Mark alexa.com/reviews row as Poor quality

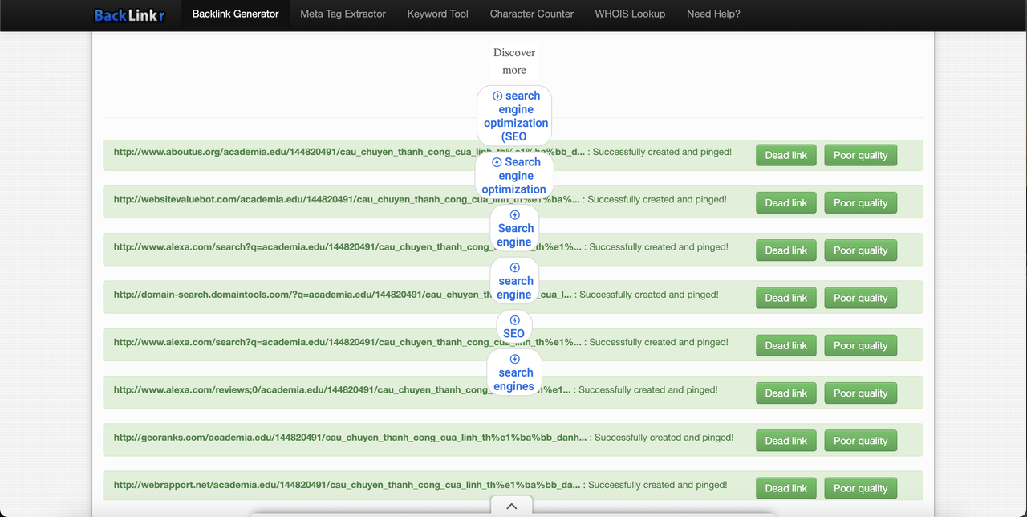pyautogui.click(x=860, y=393)
